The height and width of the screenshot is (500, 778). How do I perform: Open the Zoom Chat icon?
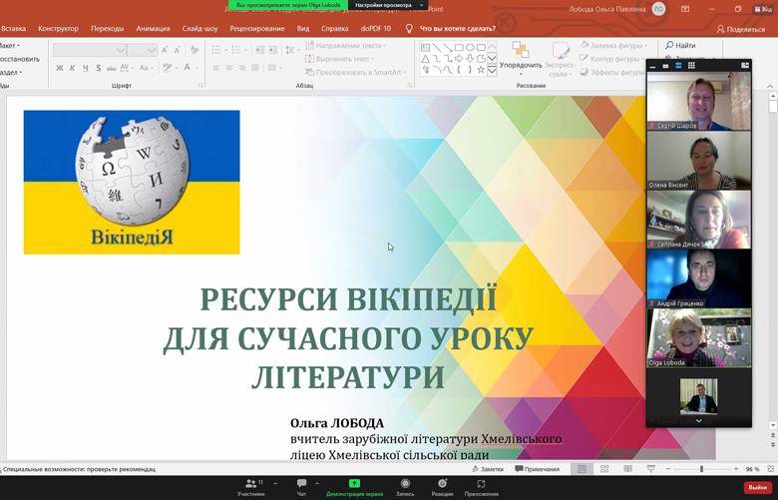(301, 484)
